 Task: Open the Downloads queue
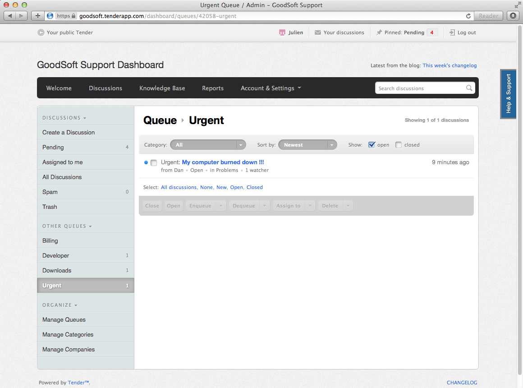pyautogui.click(x=86, y=270)
